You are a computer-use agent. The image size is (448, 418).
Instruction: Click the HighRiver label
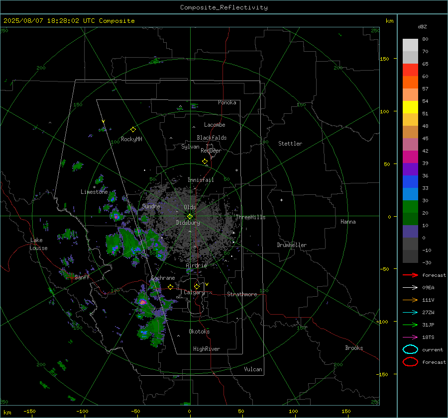tap(207, 349)
